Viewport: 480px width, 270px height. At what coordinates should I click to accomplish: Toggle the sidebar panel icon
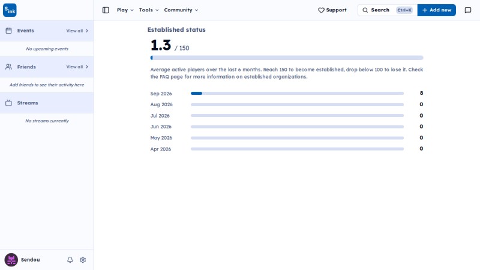[106, 10]
